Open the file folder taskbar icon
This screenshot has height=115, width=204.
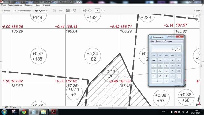click(43, 112)
